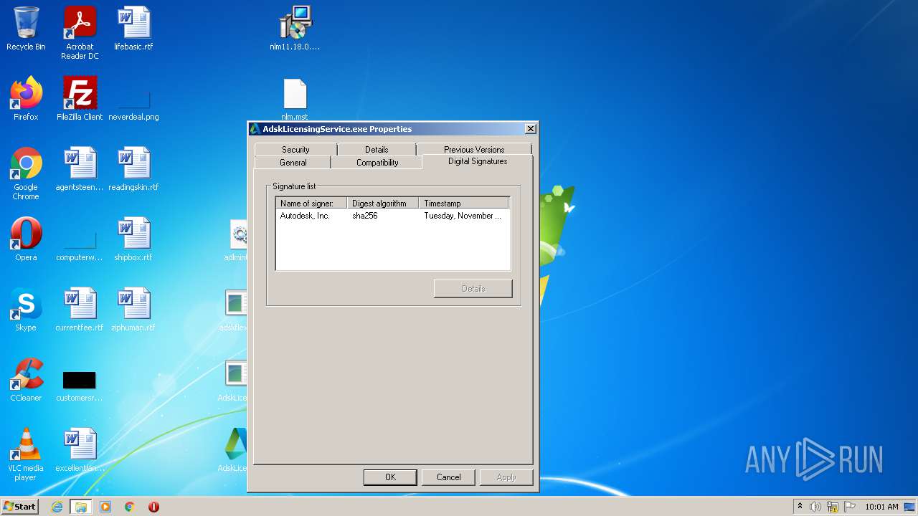Viewport: 918px width, 516px height.
Task: Switch to the Details tab
Action: (x=377, y=149)
